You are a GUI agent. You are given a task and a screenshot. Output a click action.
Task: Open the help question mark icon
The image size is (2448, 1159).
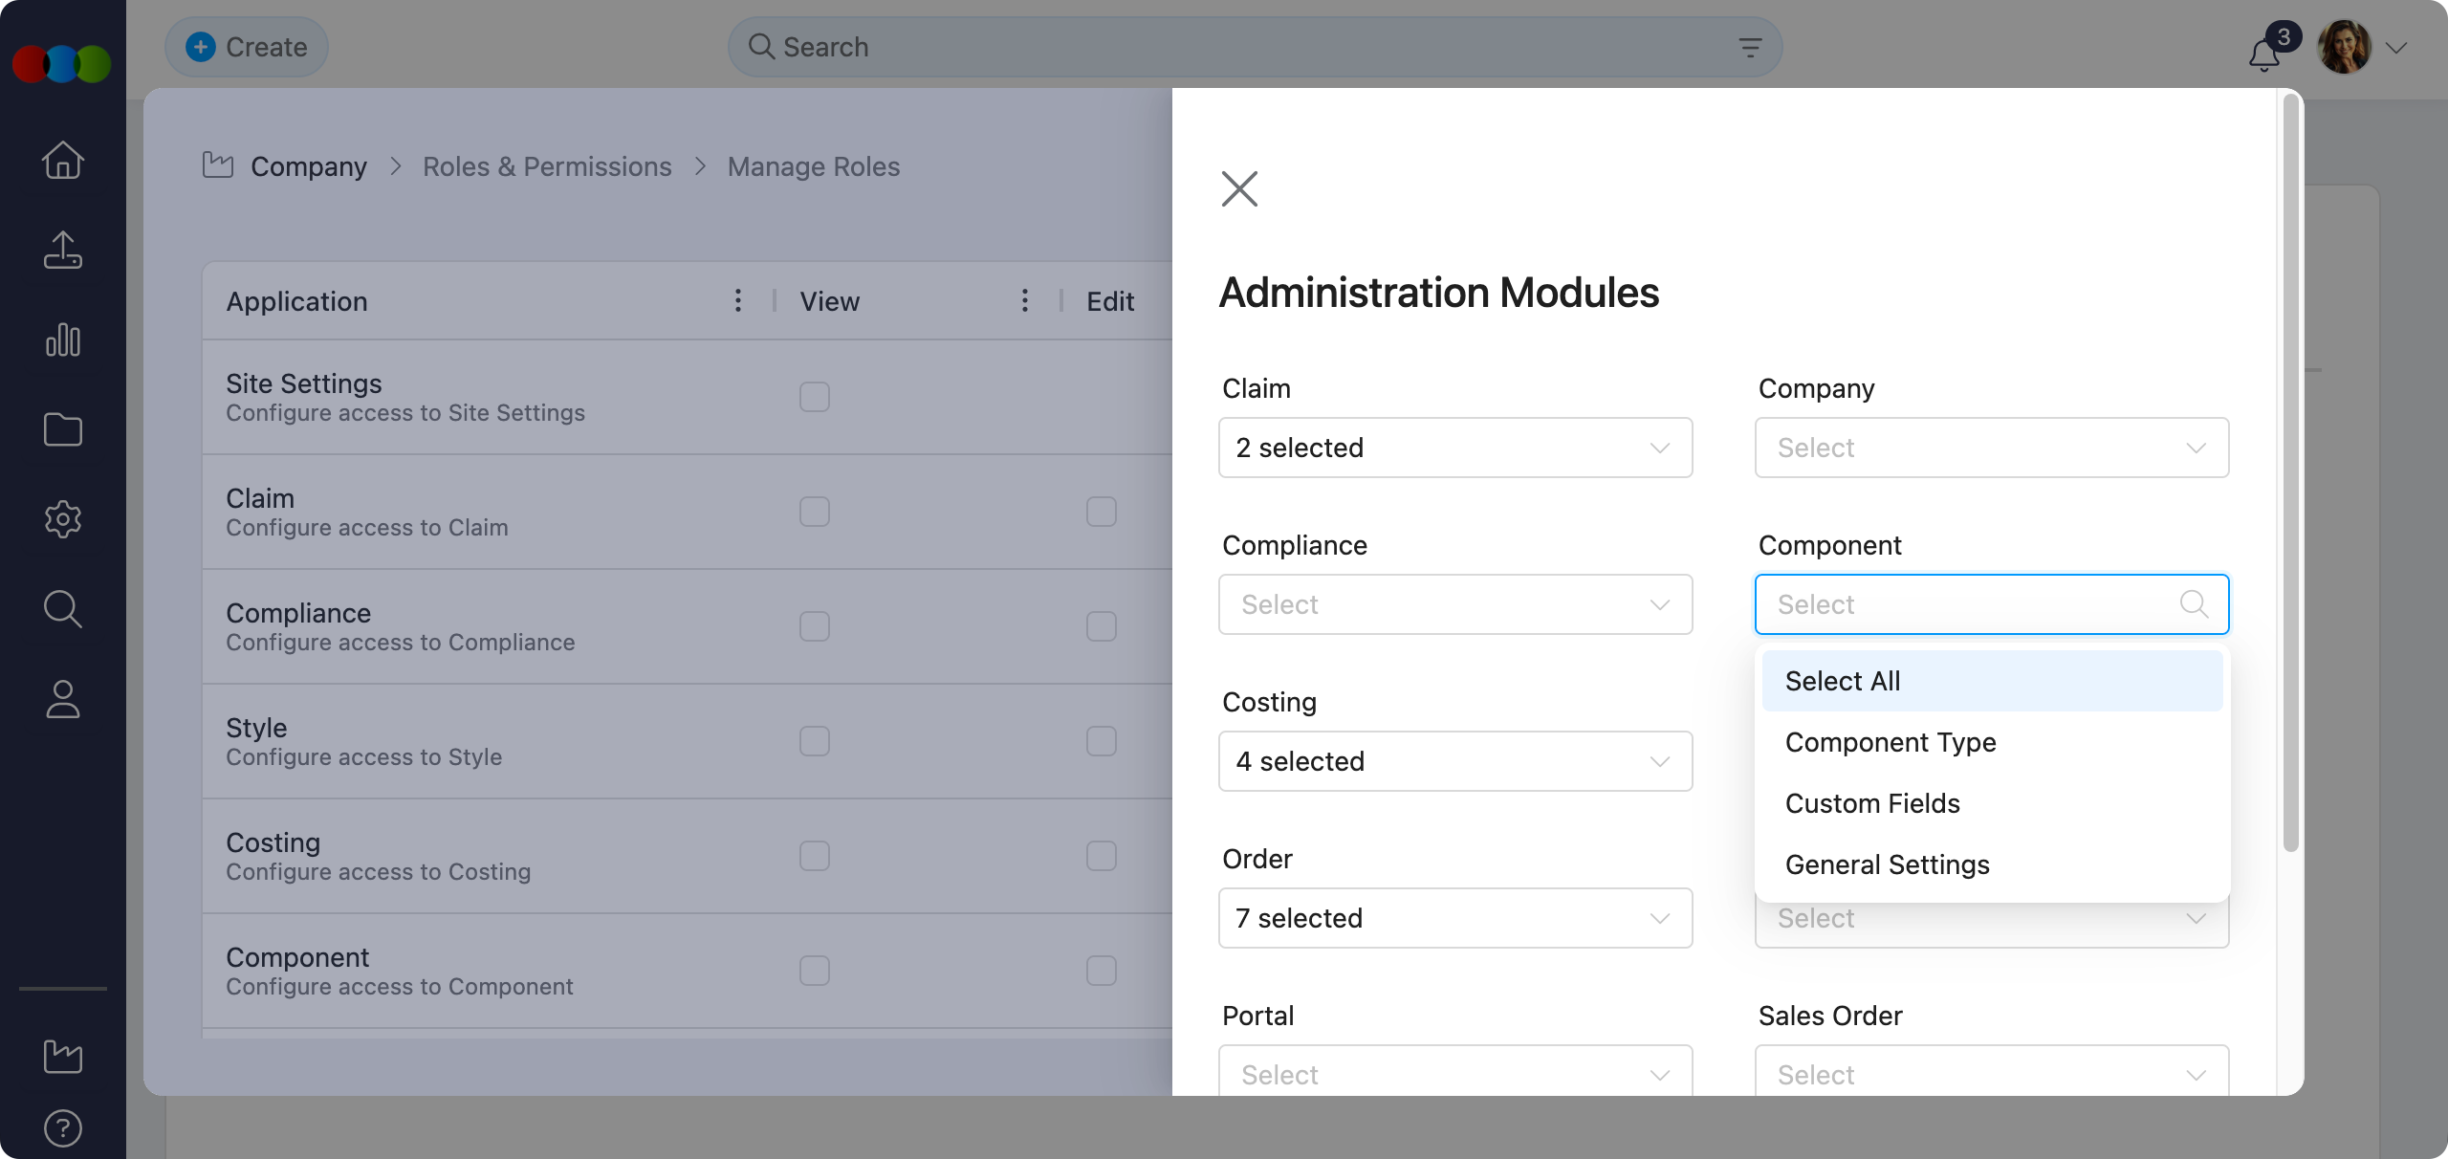point(61,1128)
